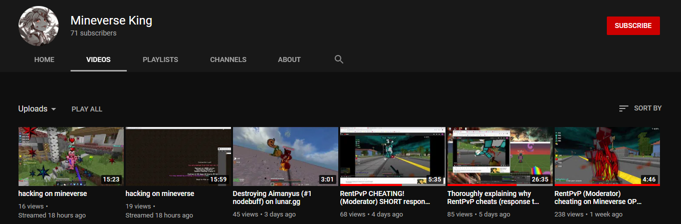Click the 19 views hacking on mineverse title

(160, 193)
